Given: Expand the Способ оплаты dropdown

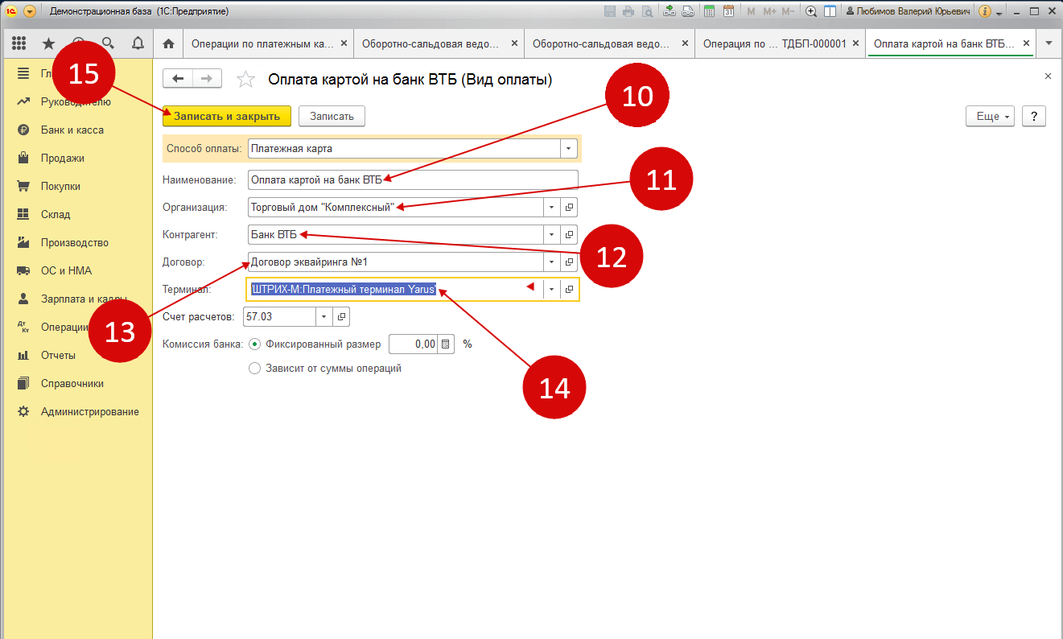Looking at the screenshot, I should tap(569, 148).
